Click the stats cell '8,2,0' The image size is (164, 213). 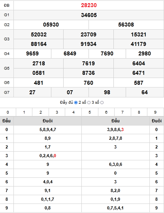click(x=115, y=190)
